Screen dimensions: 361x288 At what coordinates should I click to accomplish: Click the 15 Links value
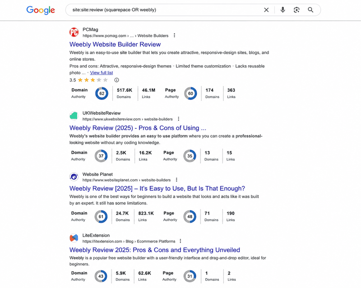[x=229, y=153]
